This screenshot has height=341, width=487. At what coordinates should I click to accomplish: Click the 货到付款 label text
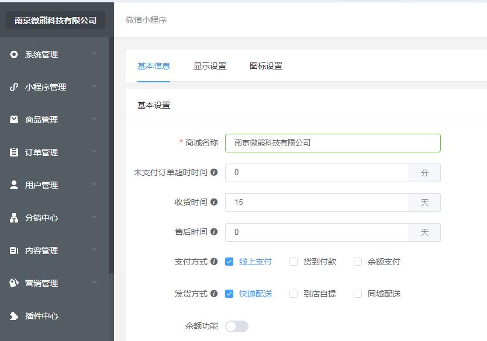point(320,262)
